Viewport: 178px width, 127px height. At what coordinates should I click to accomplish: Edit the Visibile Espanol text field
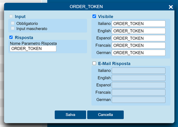click(x=138, y=38)
